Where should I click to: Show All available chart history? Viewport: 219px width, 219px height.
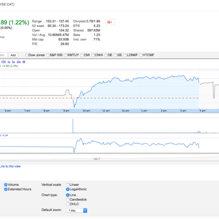point(24,62)
